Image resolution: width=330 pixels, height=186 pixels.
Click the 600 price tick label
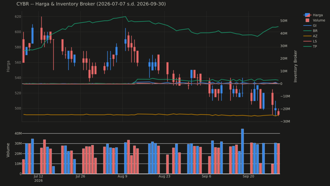coord(18,32)
